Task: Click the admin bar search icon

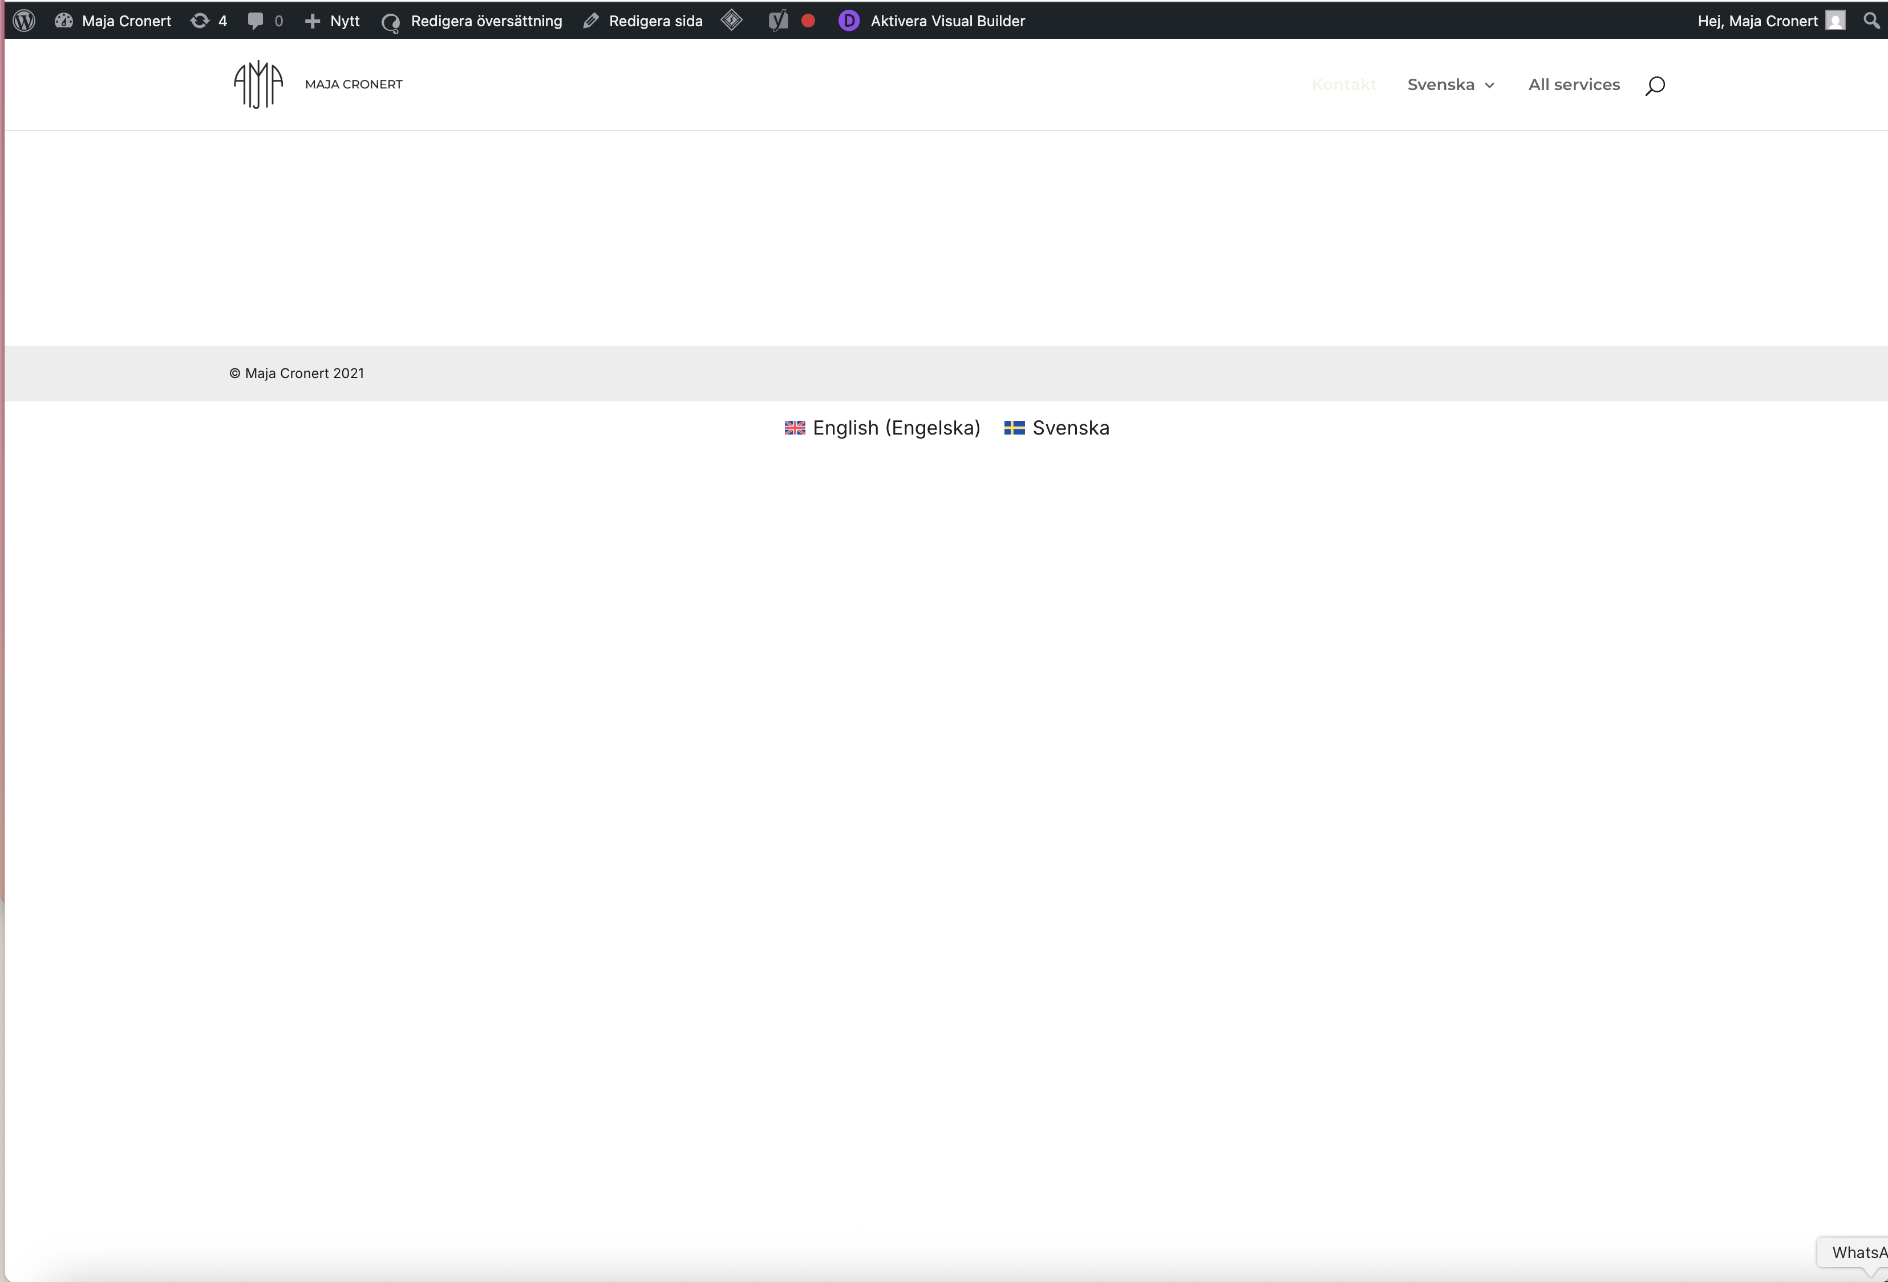Action: click(1872, 21)
